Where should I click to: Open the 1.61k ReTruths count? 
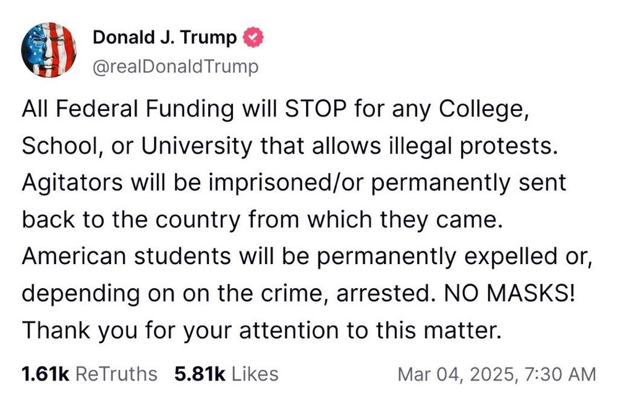click(89, 373)
